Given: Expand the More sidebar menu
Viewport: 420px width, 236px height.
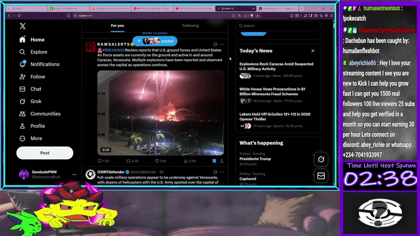Looking at the screenshot, I should (x=31, y=138).
